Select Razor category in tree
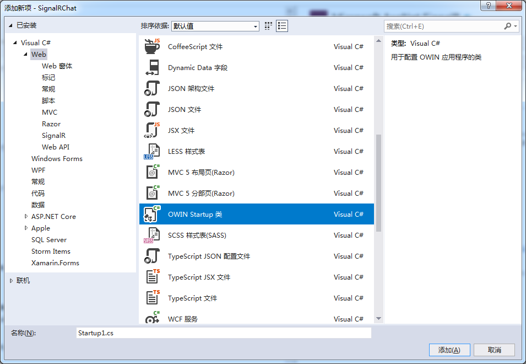 pos(51,124)
